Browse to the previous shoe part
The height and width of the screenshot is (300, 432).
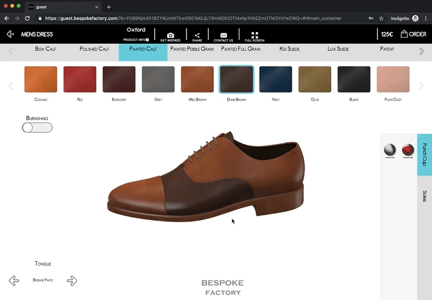click(14, 281)
